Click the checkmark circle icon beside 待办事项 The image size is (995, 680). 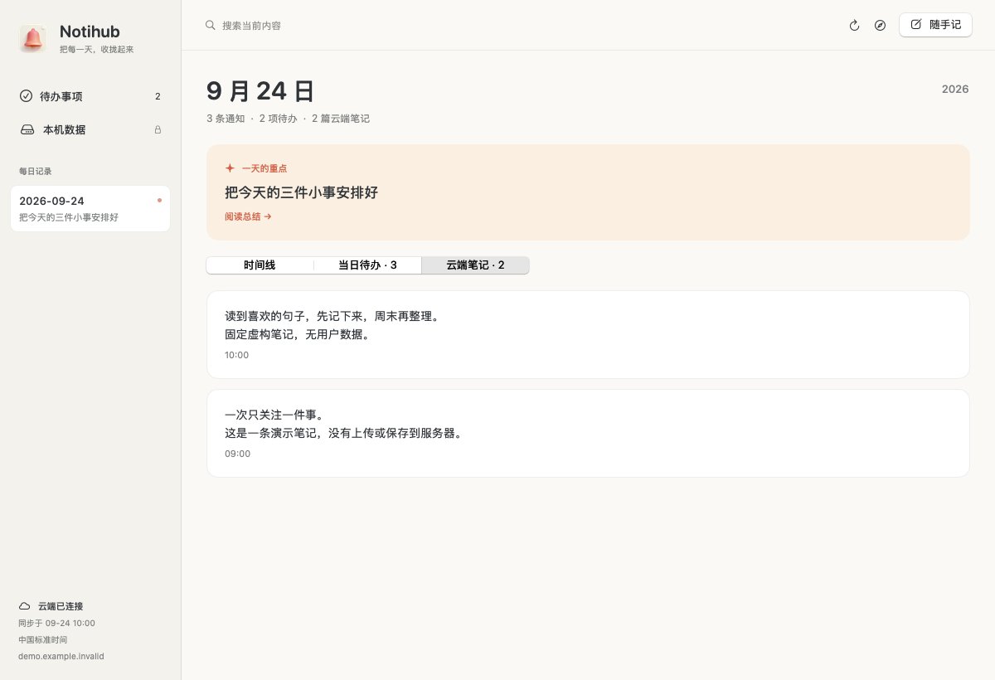[x=26, y=96]
